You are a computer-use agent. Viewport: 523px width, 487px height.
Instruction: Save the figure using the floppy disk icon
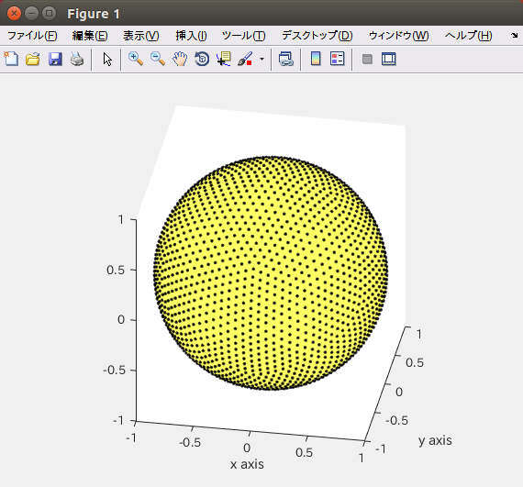[55, 59]
